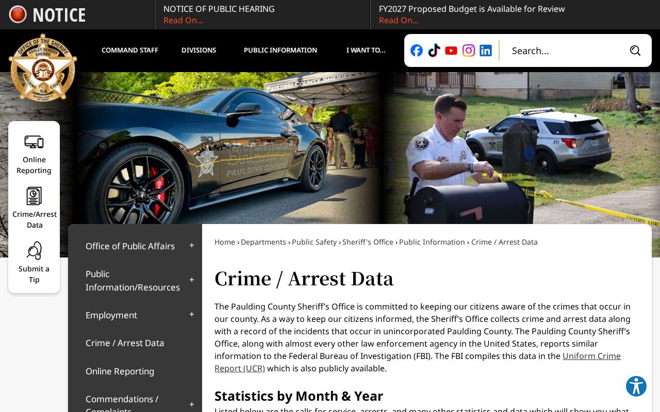Screen dimensions: 660x412
Task: Go to Departments breadcrumb
Action: tap(263, 242)
